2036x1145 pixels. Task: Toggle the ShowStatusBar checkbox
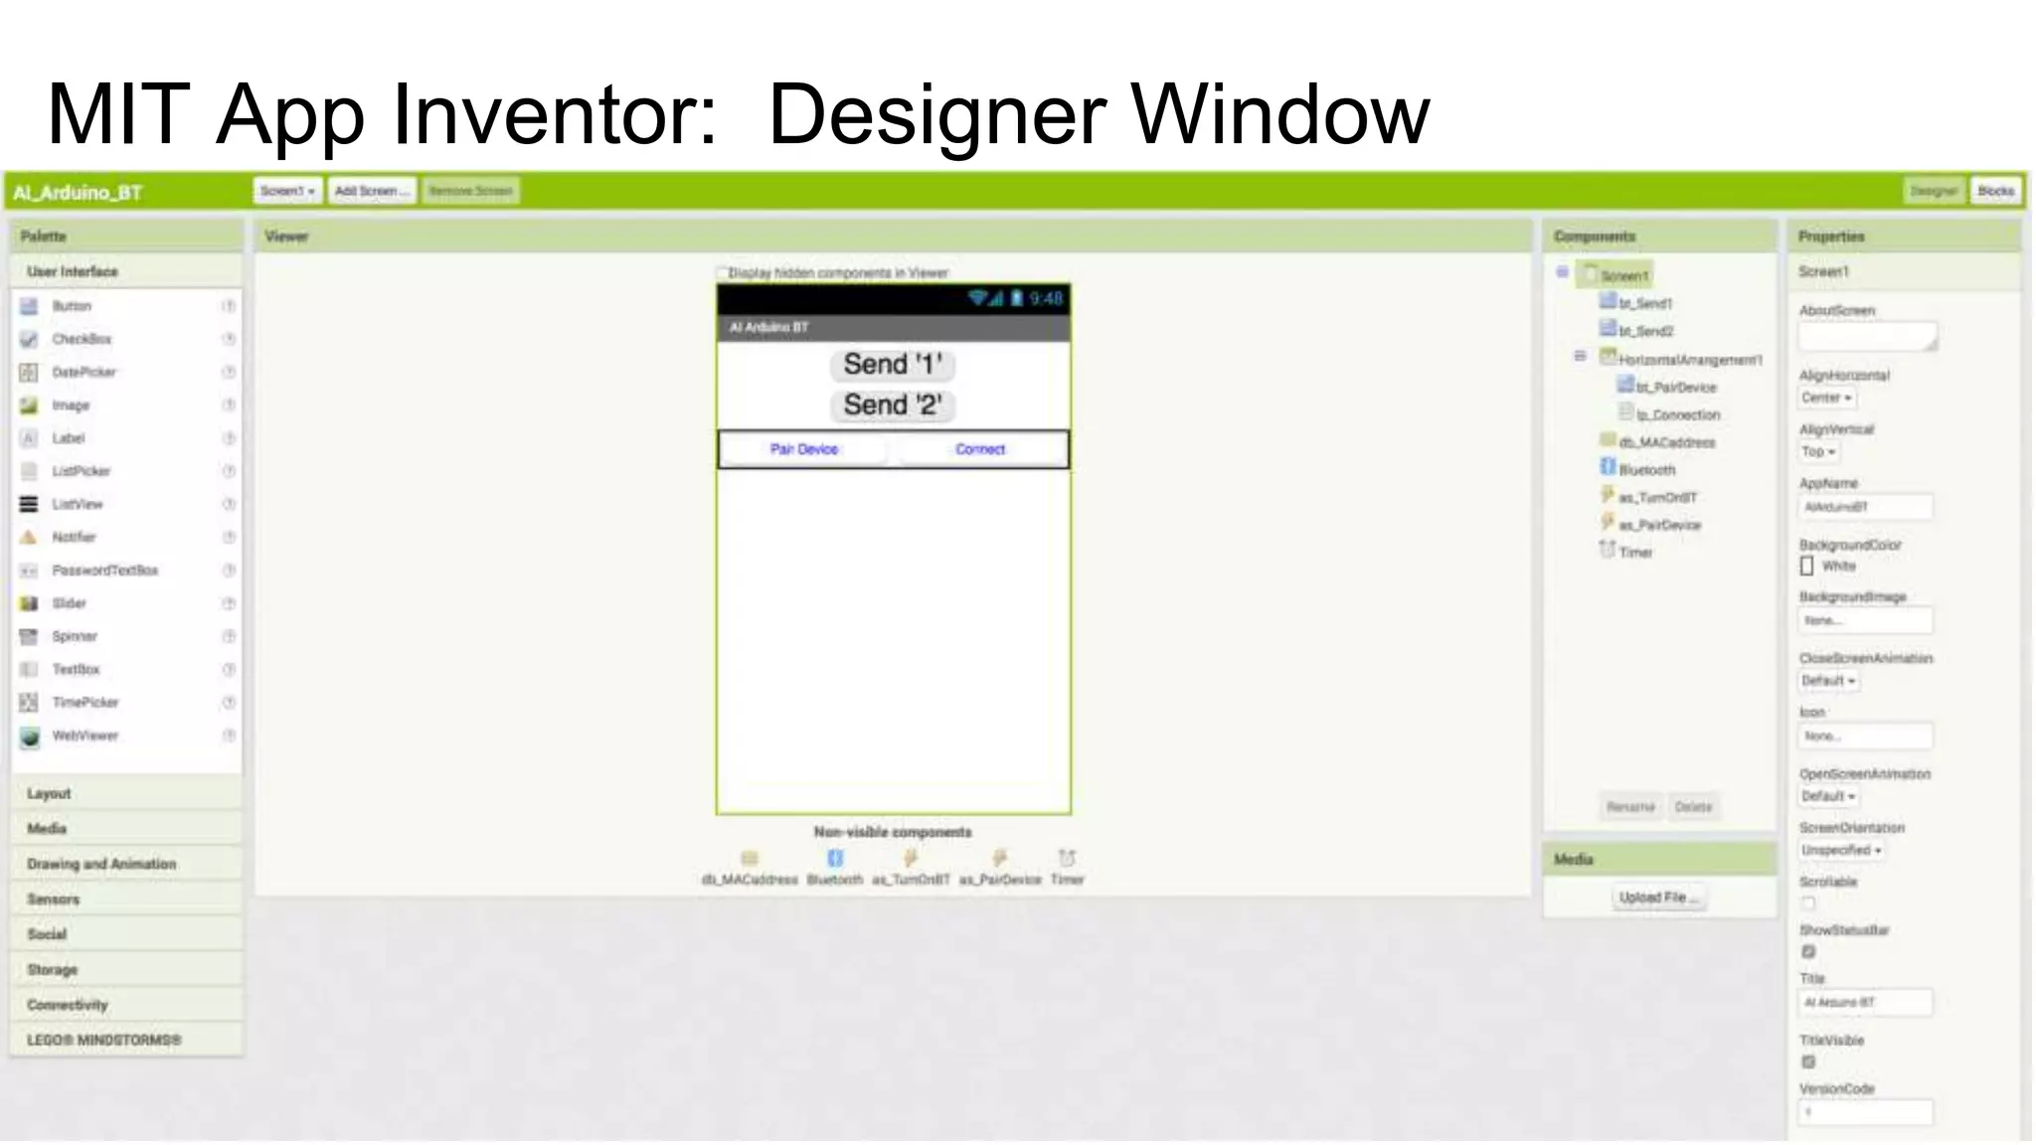point(1808,951)
